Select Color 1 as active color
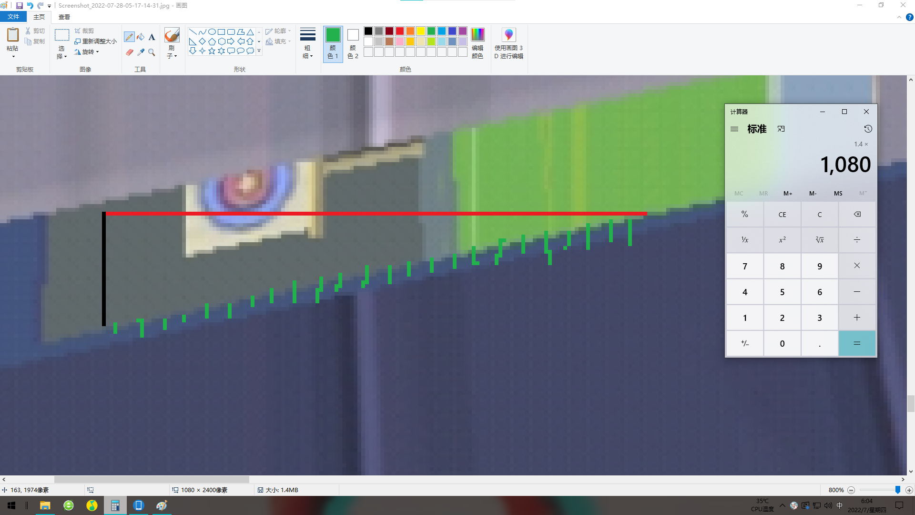 [333, 44]
